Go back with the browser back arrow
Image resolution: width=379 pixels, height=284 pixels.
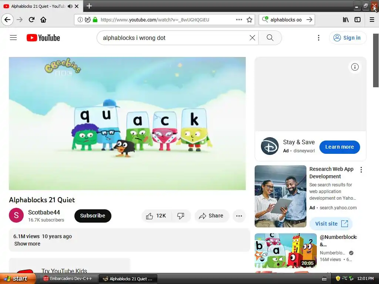click(x=7, y=20)
